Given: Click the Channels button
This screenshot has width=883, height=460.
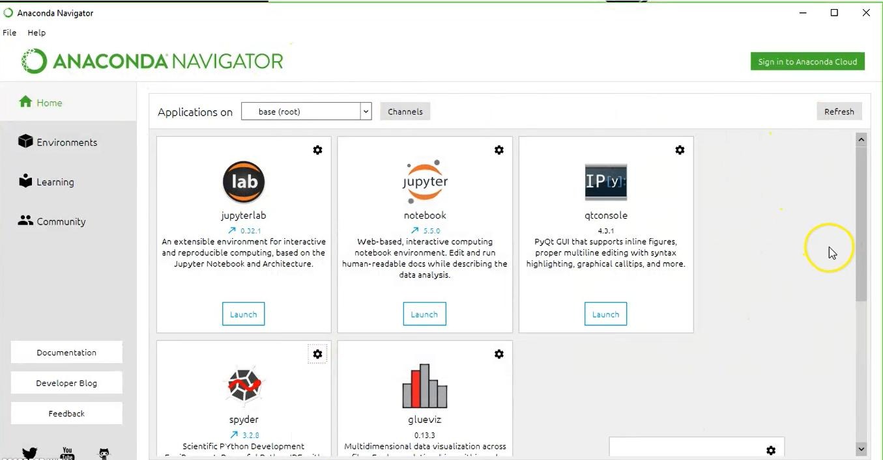Looking at the screenshot, I should click(x=405, y=111).
